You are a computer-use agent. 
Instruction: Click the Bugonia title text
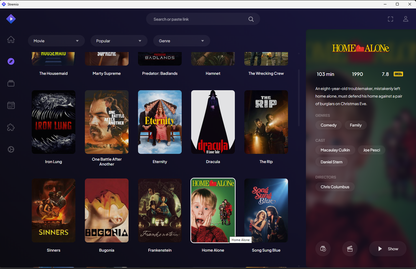click(x=107, y=250)
